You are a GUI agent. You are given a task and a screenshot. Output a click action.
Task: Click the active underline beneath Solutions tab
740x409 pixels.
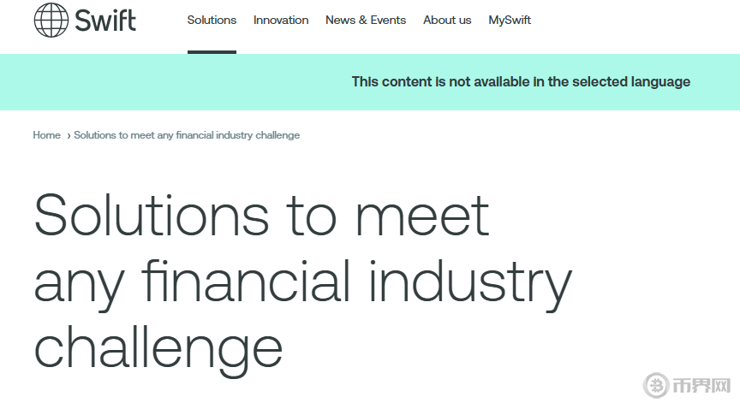click(x=212, y=52)
